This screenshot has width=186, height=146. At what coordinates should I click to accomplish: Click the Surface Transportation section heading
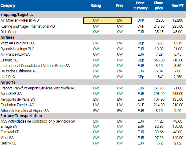coord(21,116)
